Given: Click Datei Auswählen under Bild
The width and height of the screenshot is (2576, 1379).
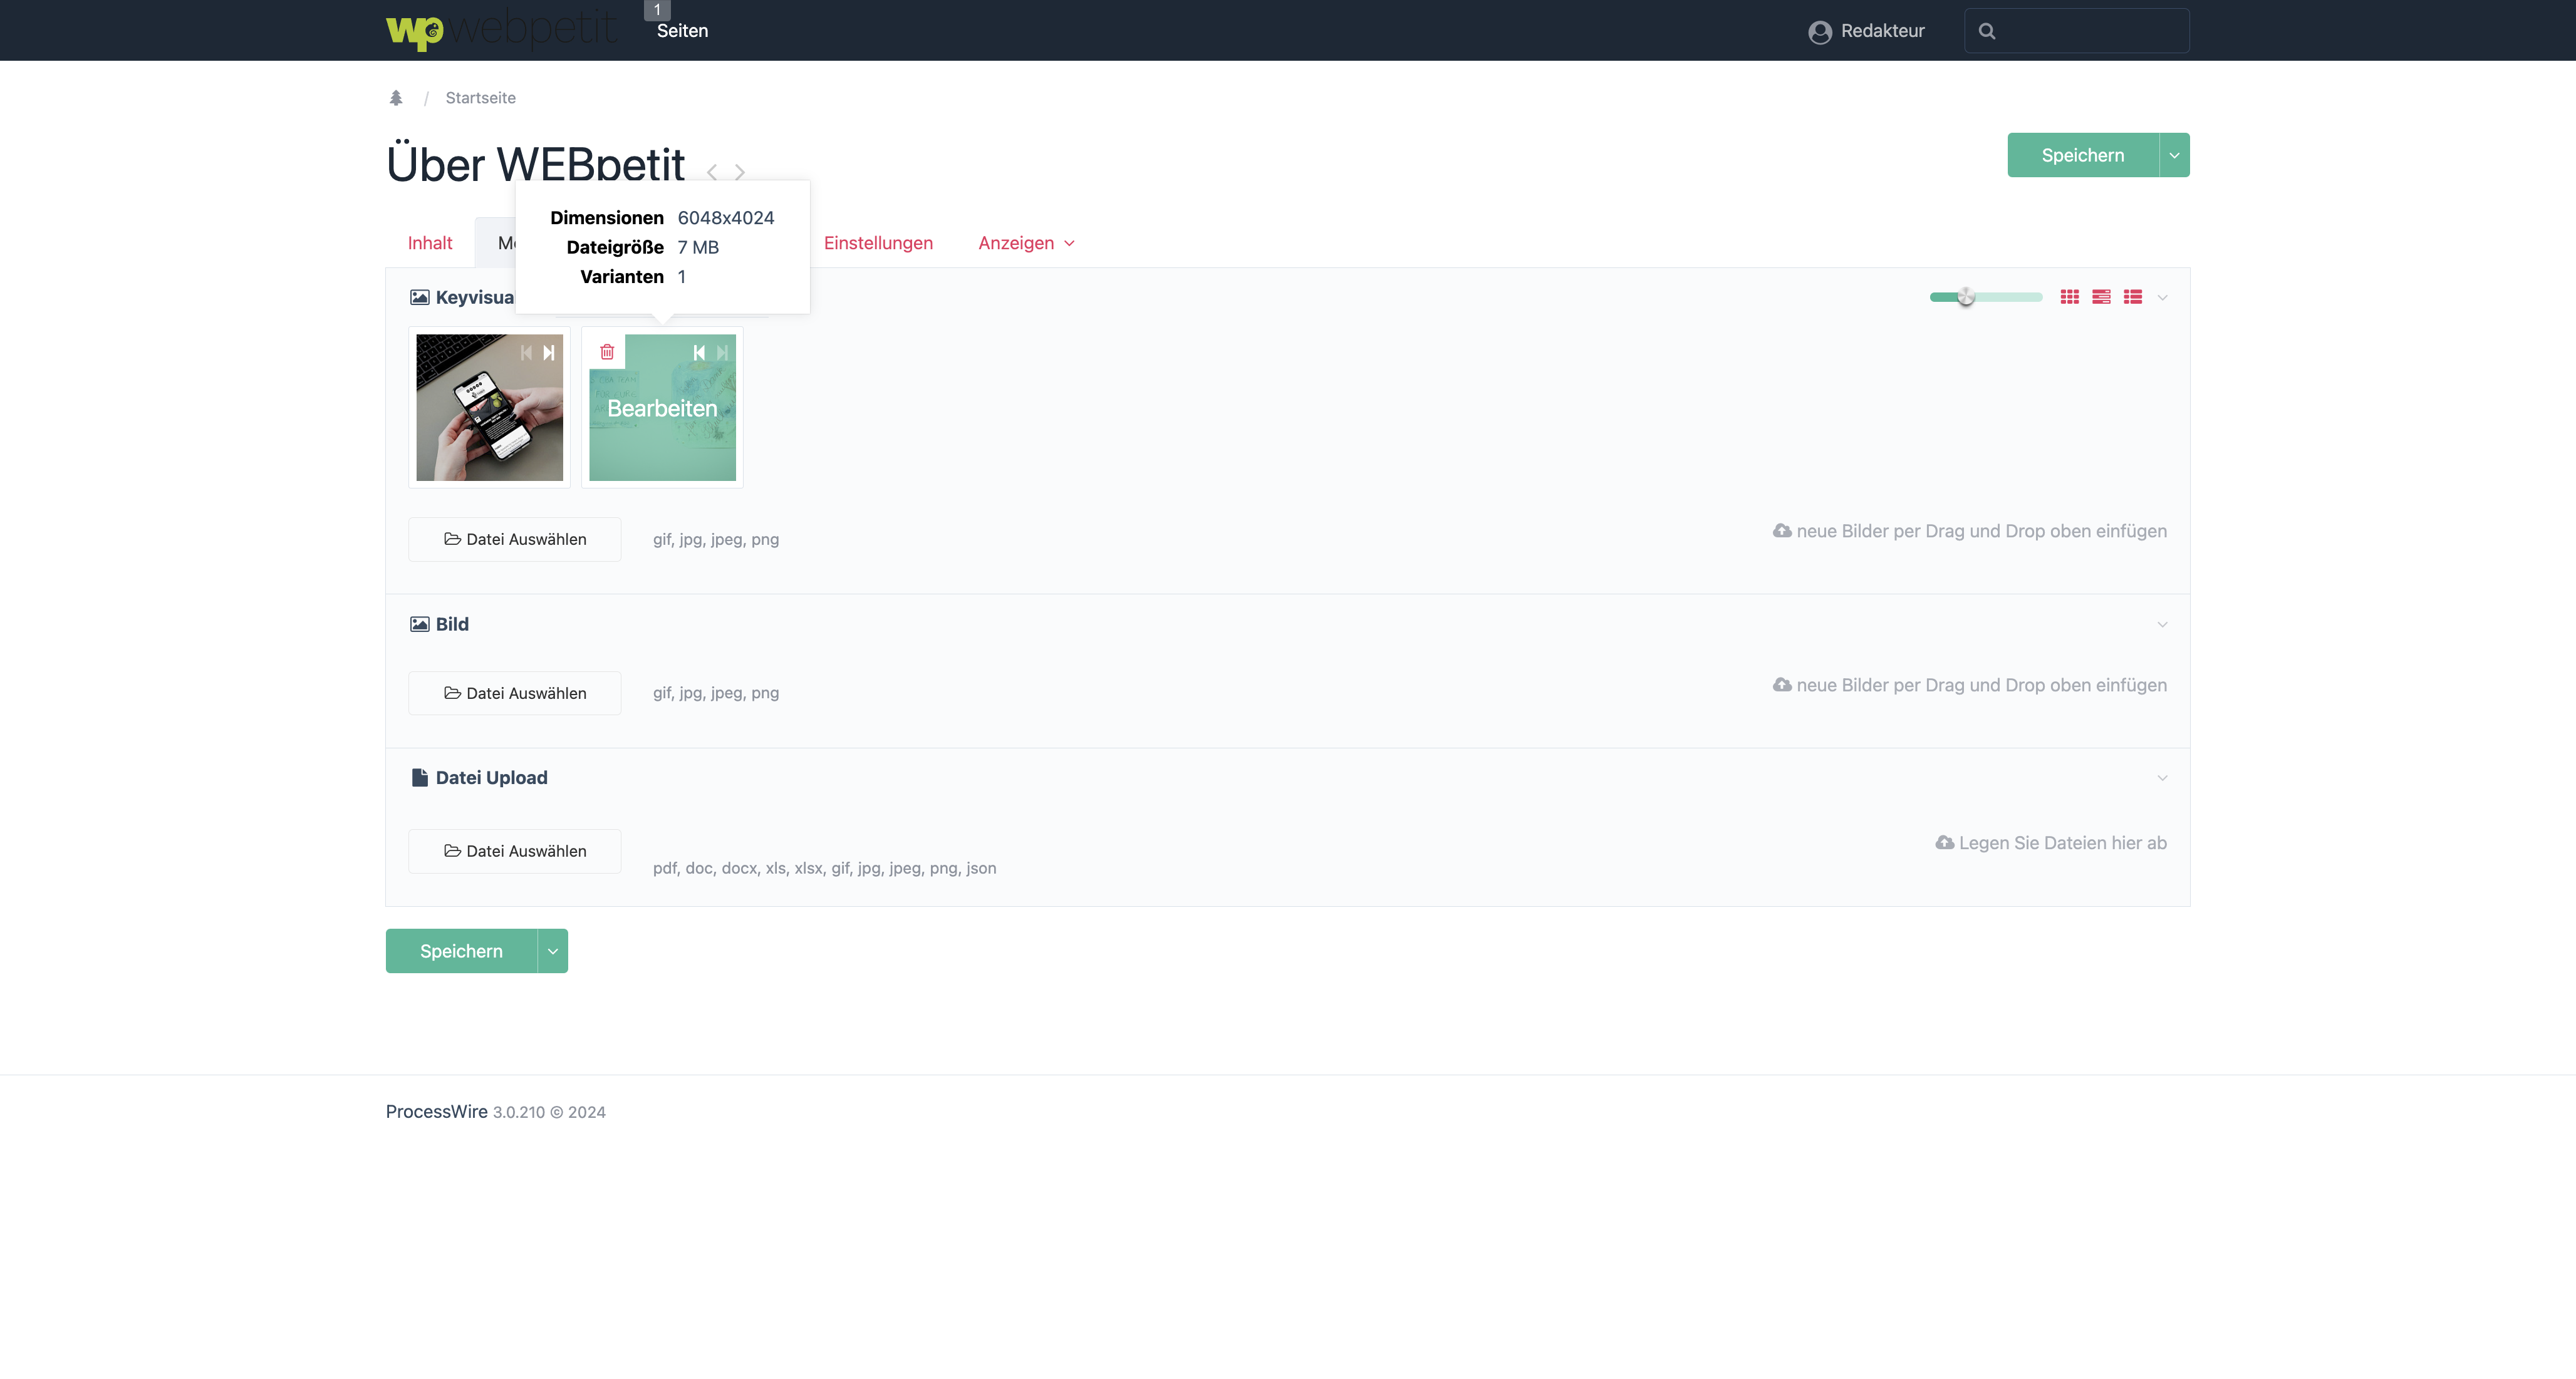Looking at the screenshot, I should [514, 693].
